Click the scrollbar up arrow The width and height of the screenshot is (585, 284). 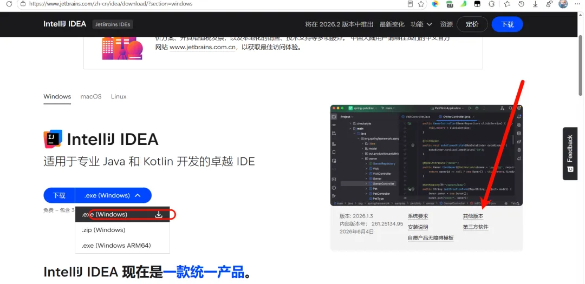[x=581, y=15]
